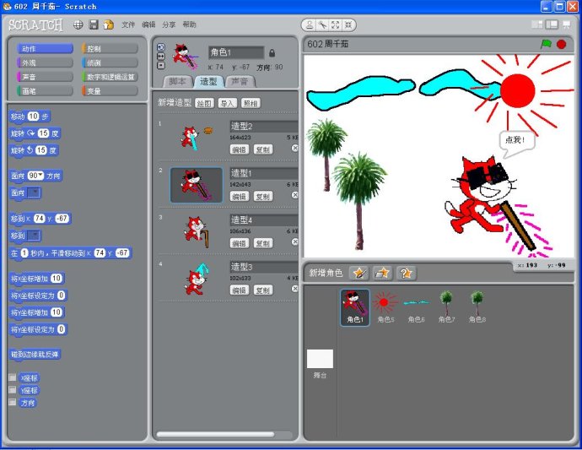
Task: Click the 绘图 new costume button
Action: [x=204, y=103]
